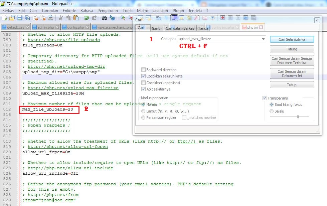
Task: Click the Hitung button
Action: (292, 49)
